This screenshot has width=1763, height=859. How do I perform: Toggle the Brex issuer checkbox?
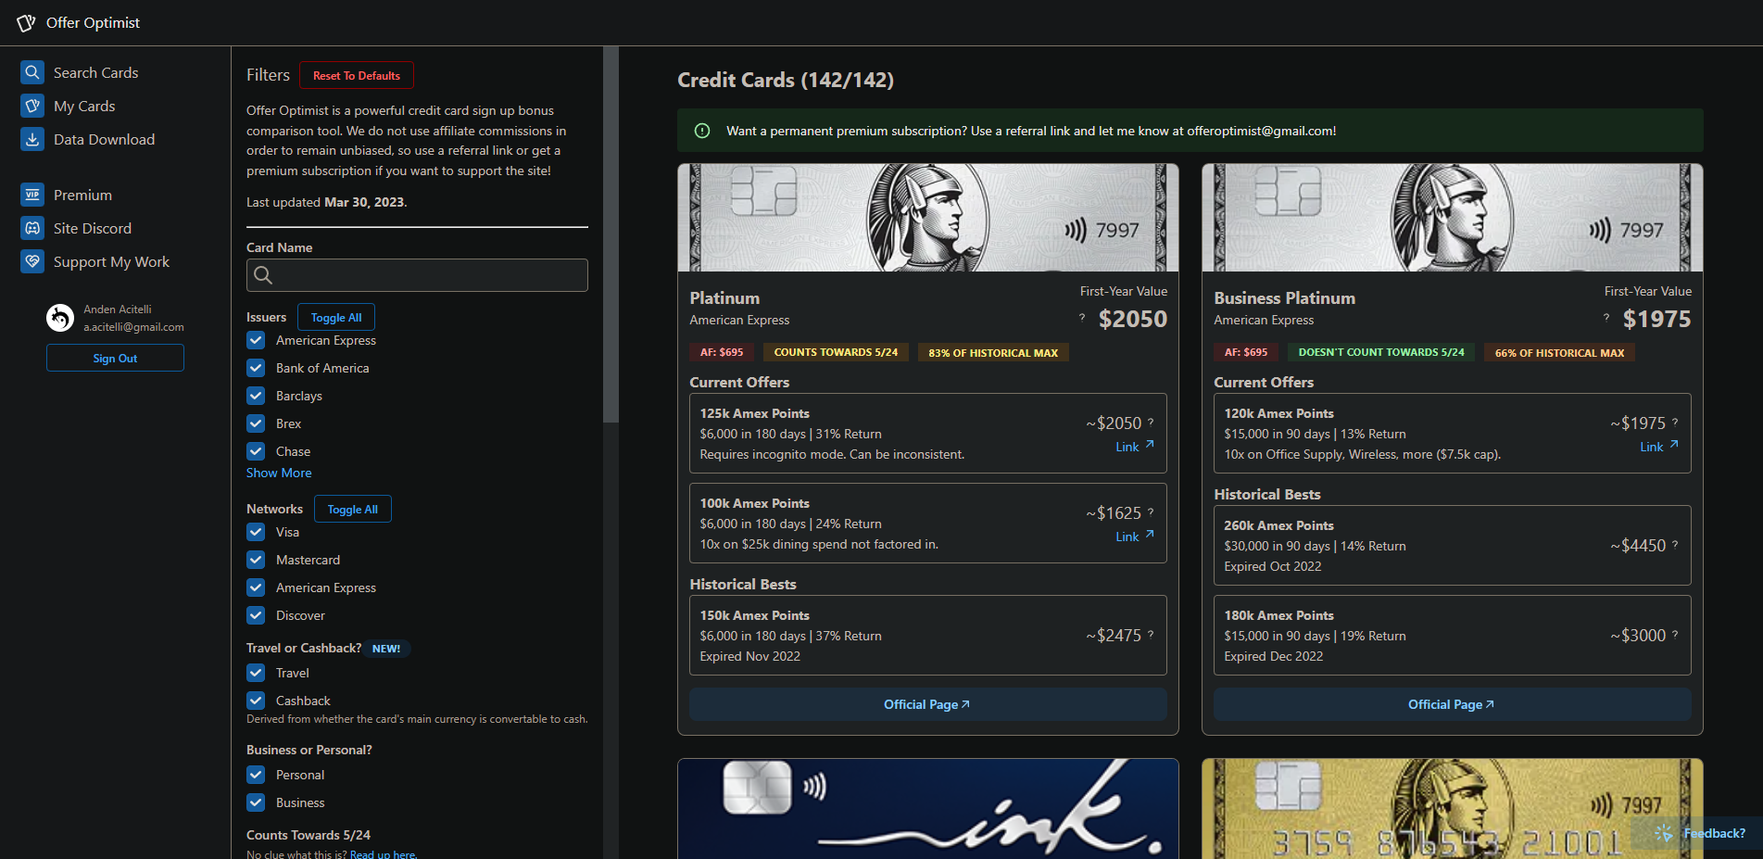click(256, 423)
